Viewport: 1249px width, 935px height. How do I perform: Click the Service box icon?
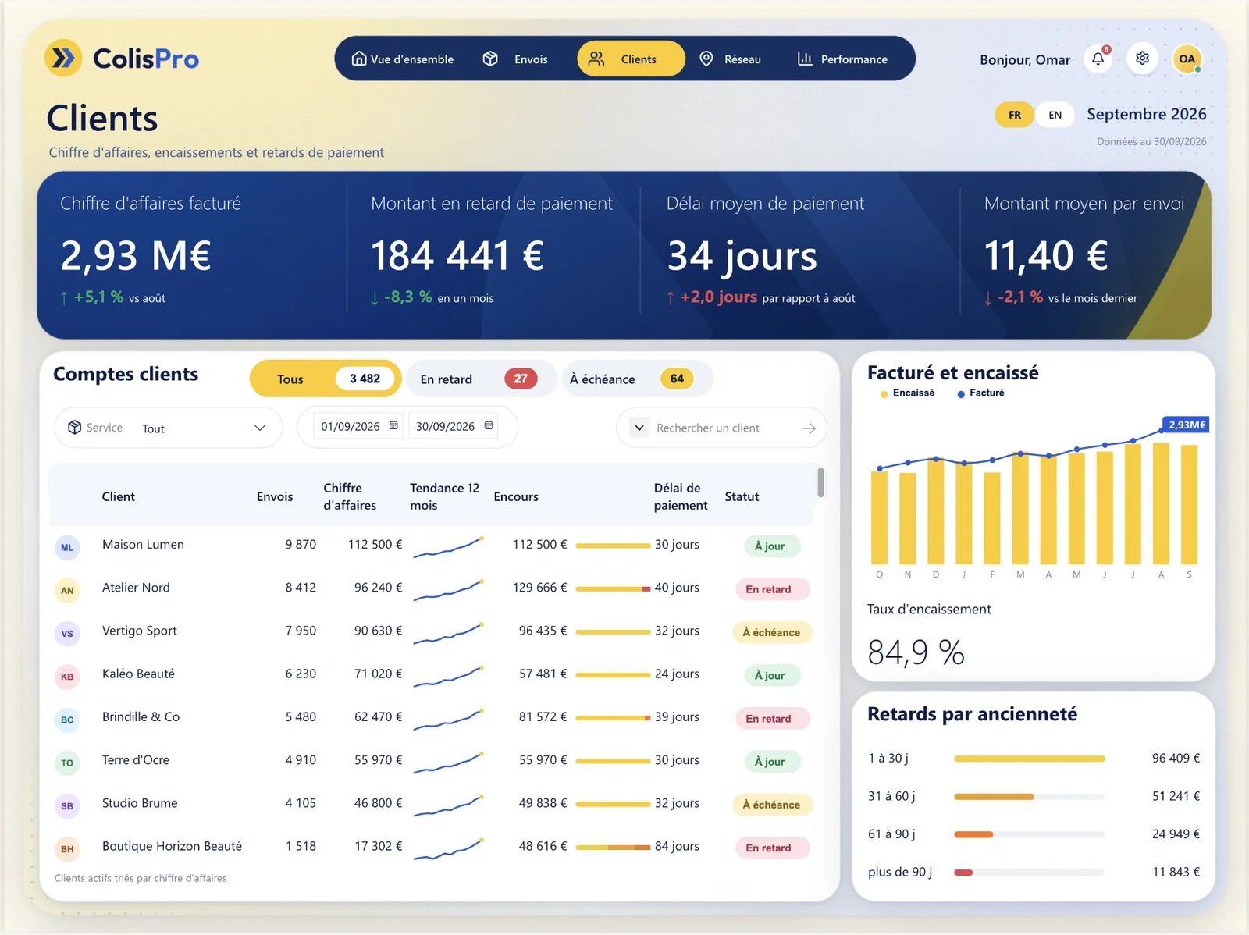click(x=75, y=428)
